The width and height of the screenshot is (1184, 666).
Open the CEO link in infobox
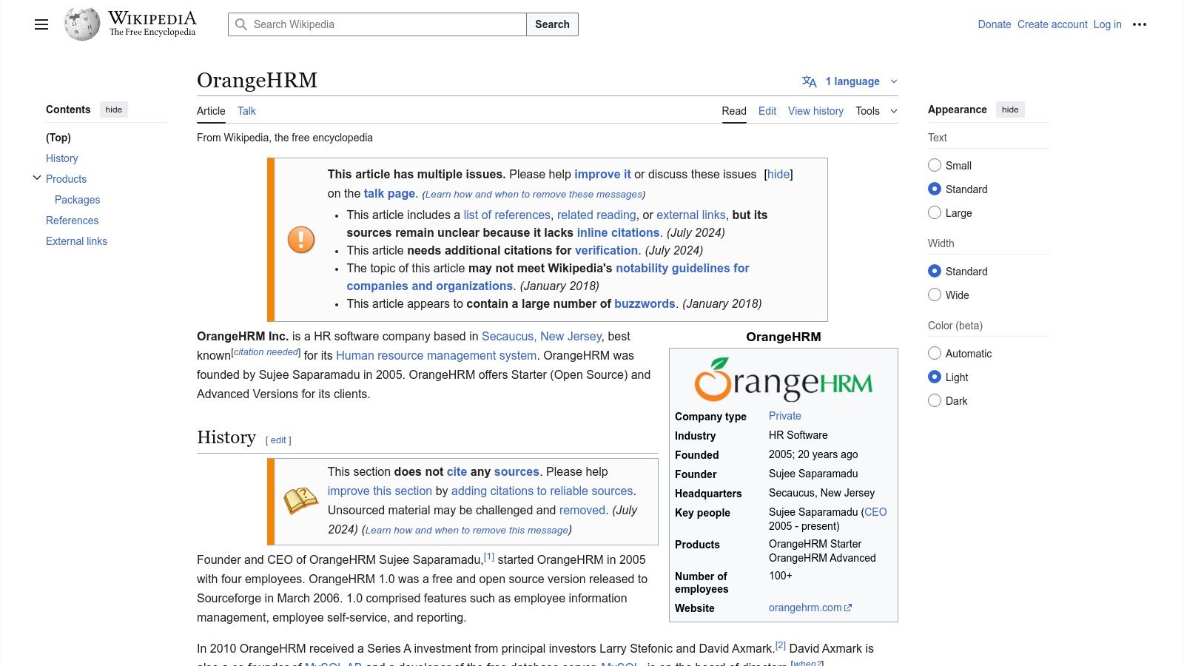pyautogui.click(x=875, y=512)
